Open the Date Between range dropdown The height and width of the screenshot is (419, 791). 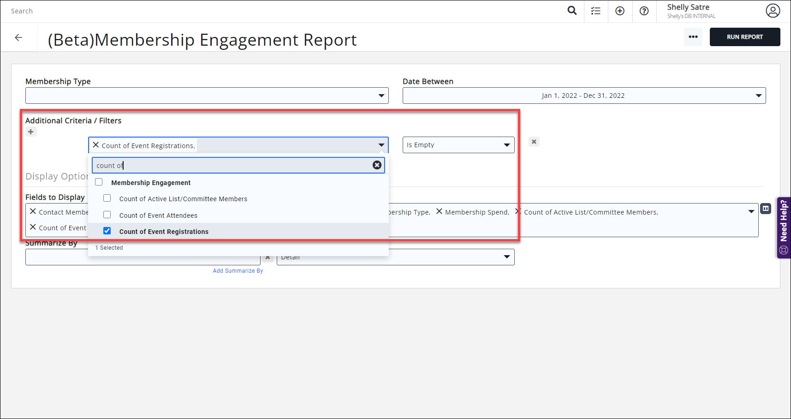point(583,96)
